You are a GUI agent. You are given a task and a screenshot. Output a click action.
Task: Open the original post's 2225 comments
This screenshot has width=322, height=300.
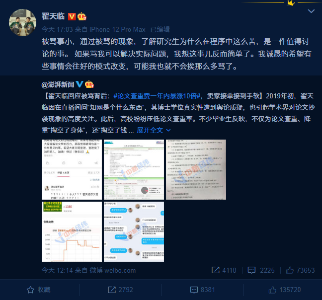[x=261, y=270]
